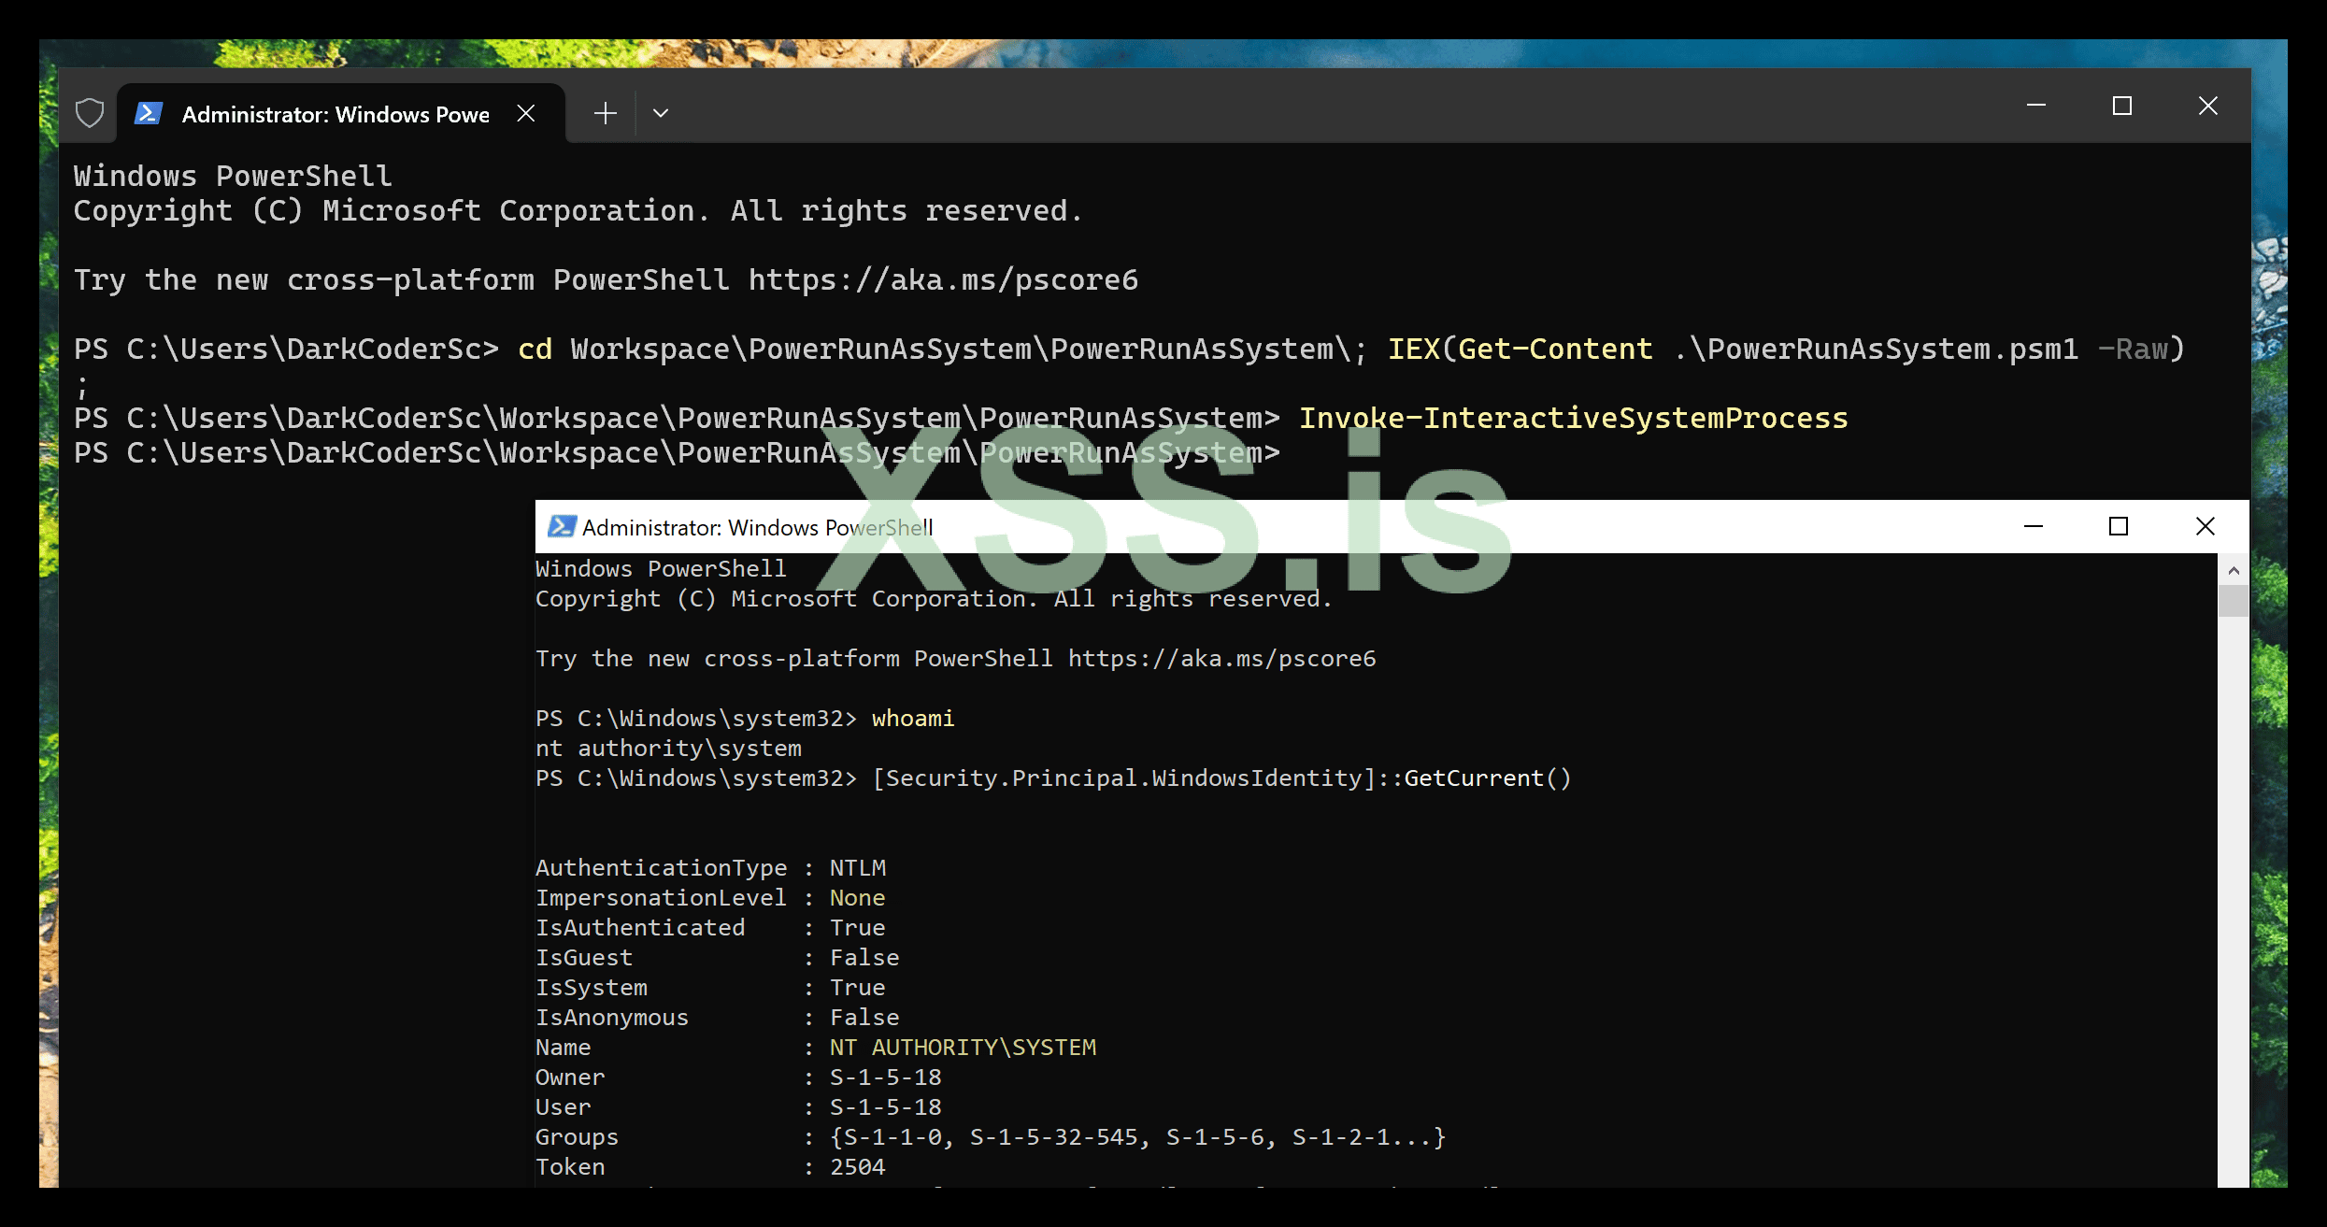This screenshot has width=2327, height=1227.
Task: Expand the new tab profile dropdown chevron
Action: (661, 113)
